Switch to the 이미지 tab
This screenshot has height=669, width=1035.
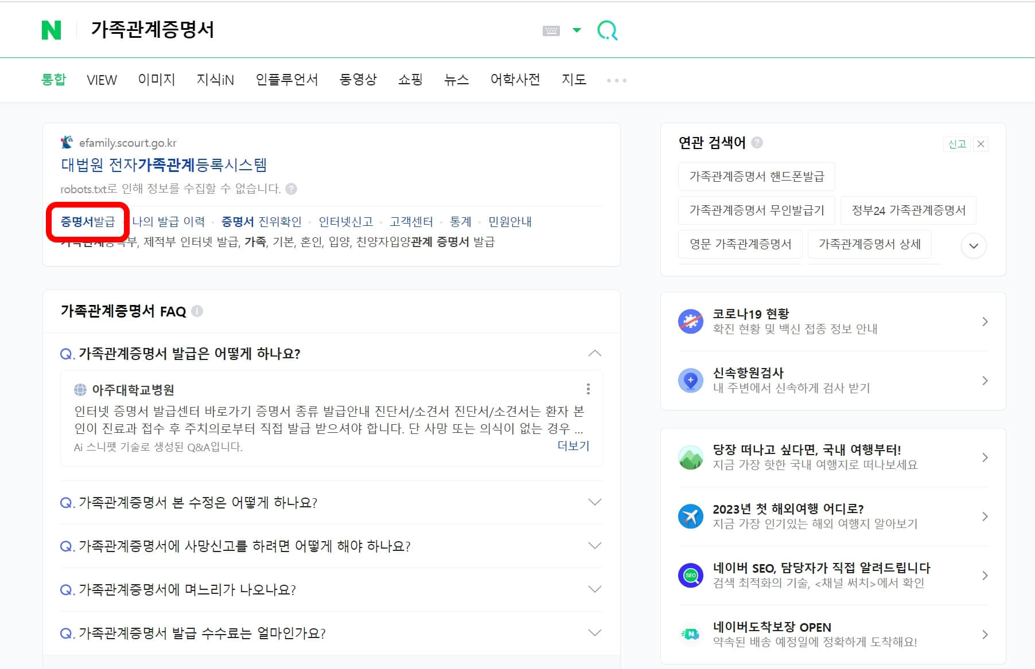[x=156, y=79]
